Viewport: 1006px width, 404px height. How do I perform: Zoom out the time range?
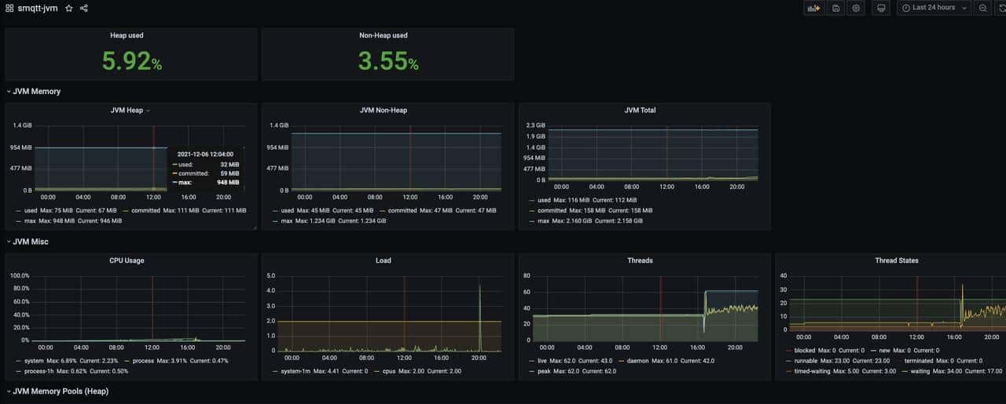point(982,8)
